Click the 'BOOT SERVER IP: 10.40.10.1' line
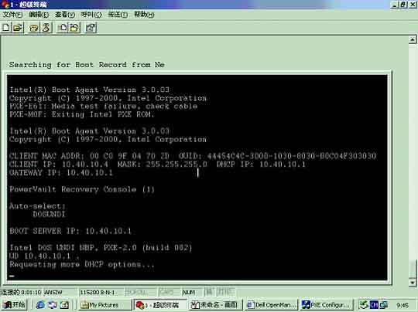 [70, 231]
